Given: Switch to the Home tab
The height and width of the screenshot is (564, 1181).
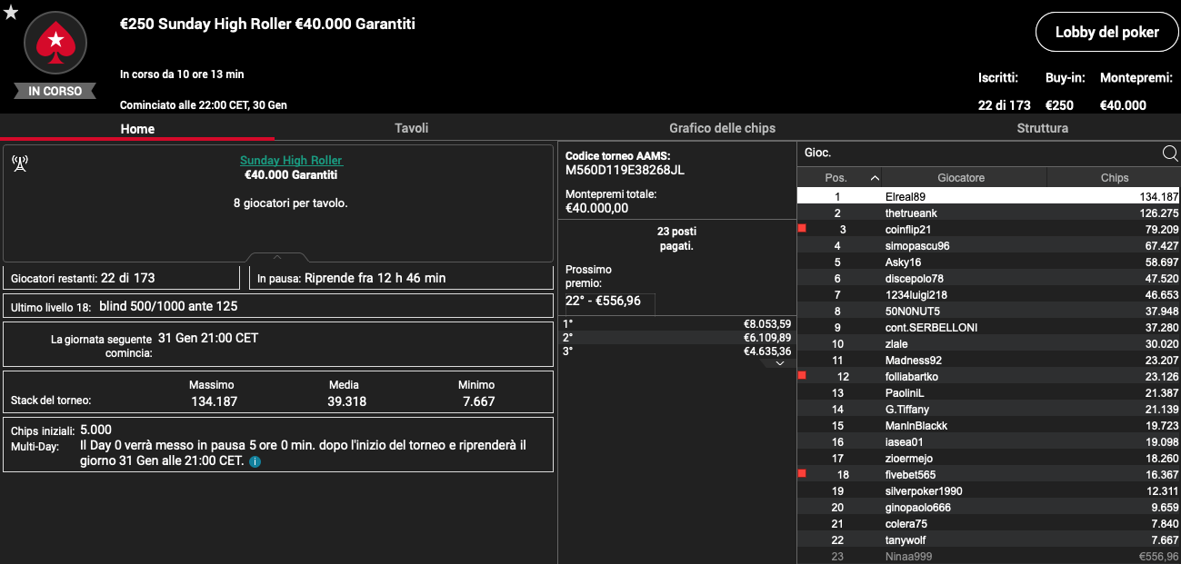Looking at the screenshot, I should click(138, 129).
